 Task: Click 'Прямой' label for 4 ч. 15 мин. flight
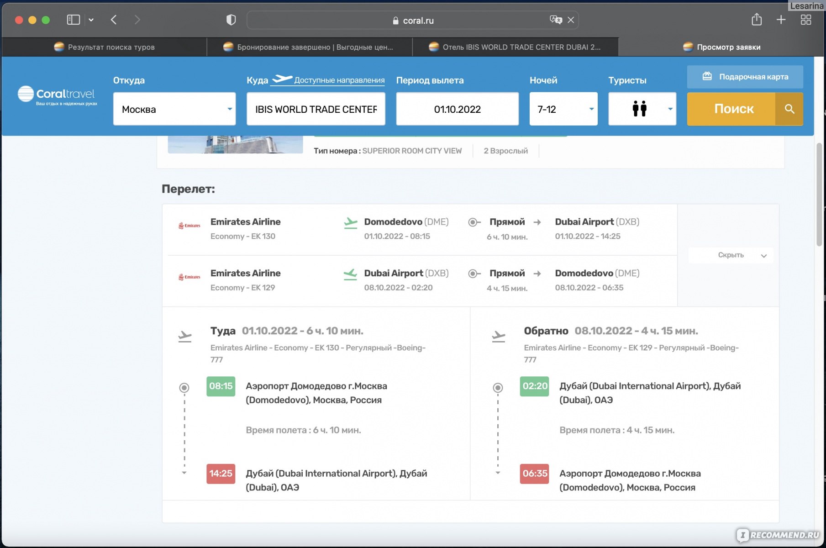click(x=507, y=273)
